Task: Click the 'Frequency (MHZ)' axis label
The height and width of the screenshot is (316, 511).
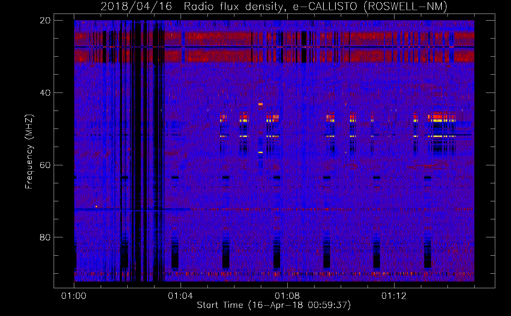Action: pos(29,152)
